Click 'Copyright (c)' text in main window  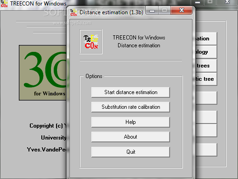[46, 126]
